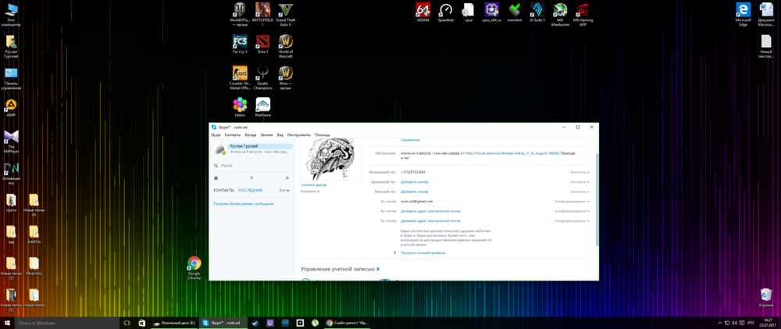This screenshot has height=329, width=781.
Task: Click the profile avatar skull image
Action: click(x=328, y=159)
